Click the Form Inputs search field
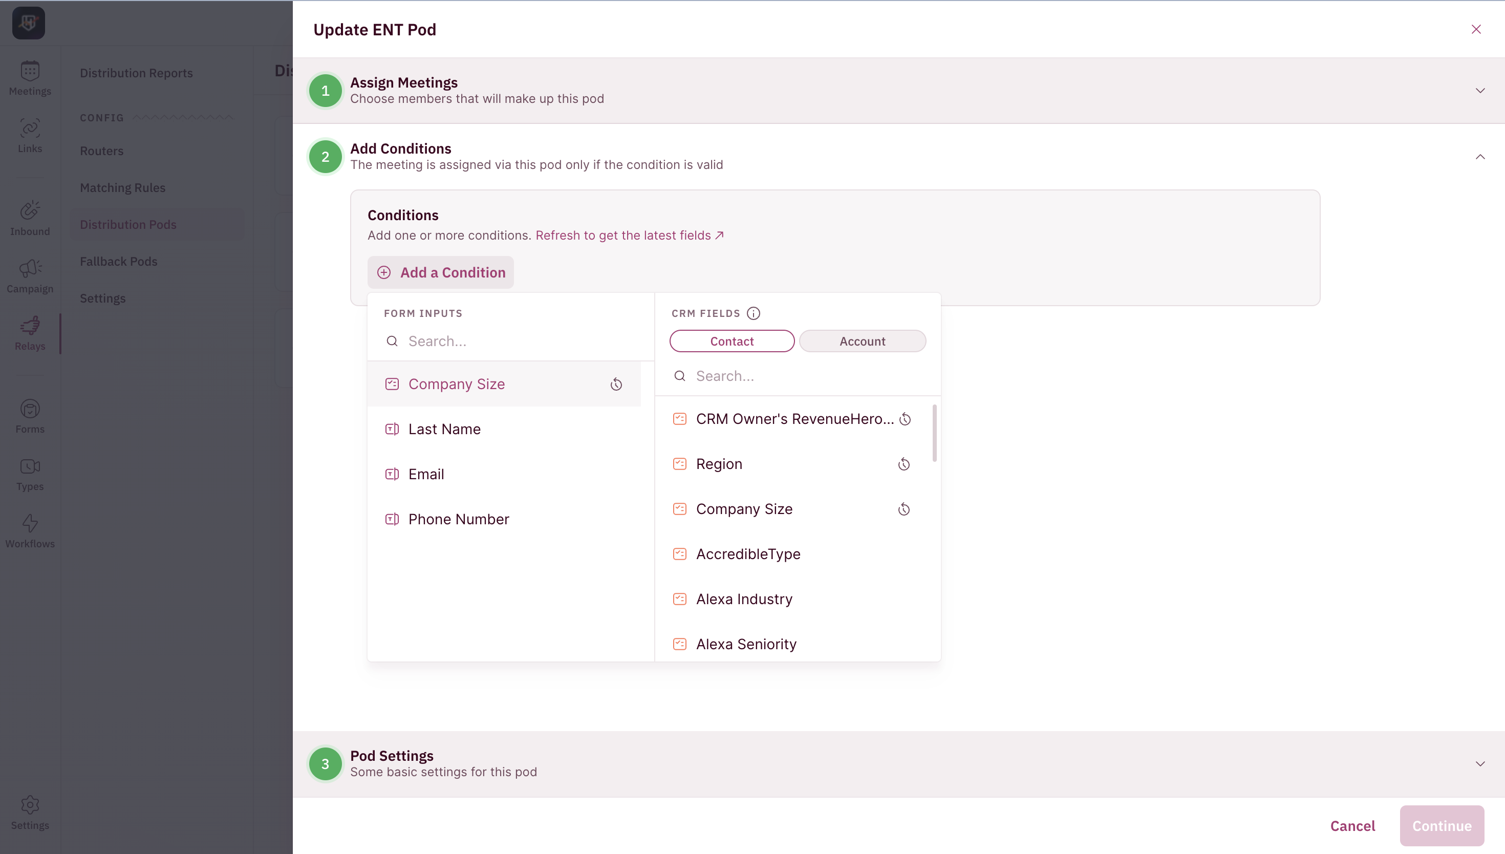 pyautogui.click(x=510, y=341)
